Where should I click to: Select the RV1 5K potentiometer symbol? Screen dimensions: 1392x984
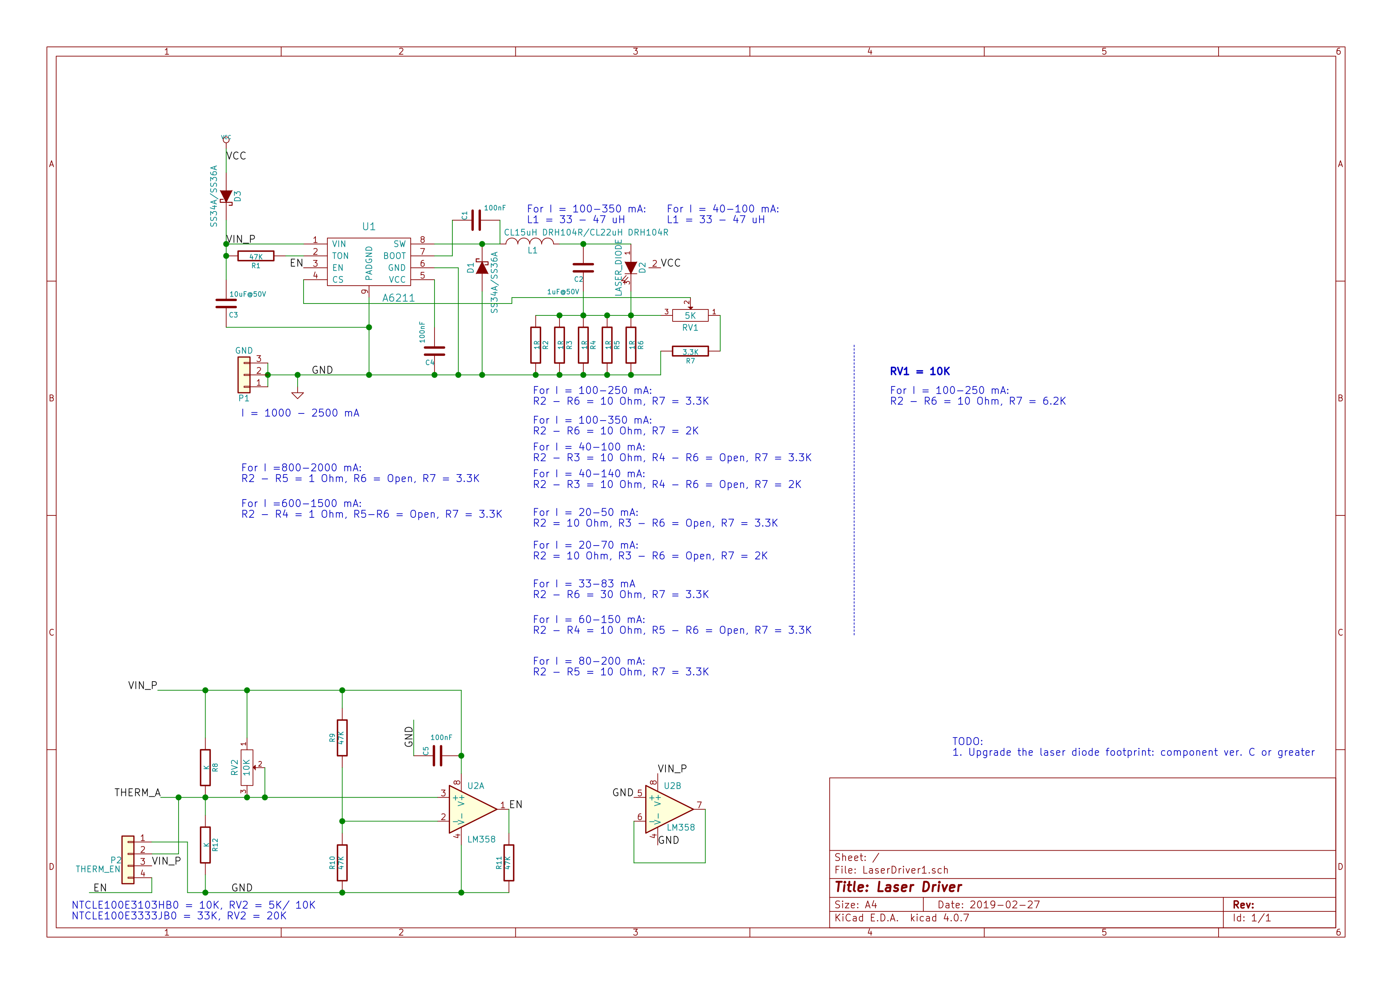click(x=690, y=315)
